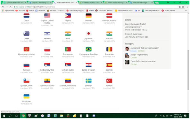This screenshot has width=190, height=119.
Task: Open the Traductor de Google tab
Action: pyautogui.click(x=141, y=3)
